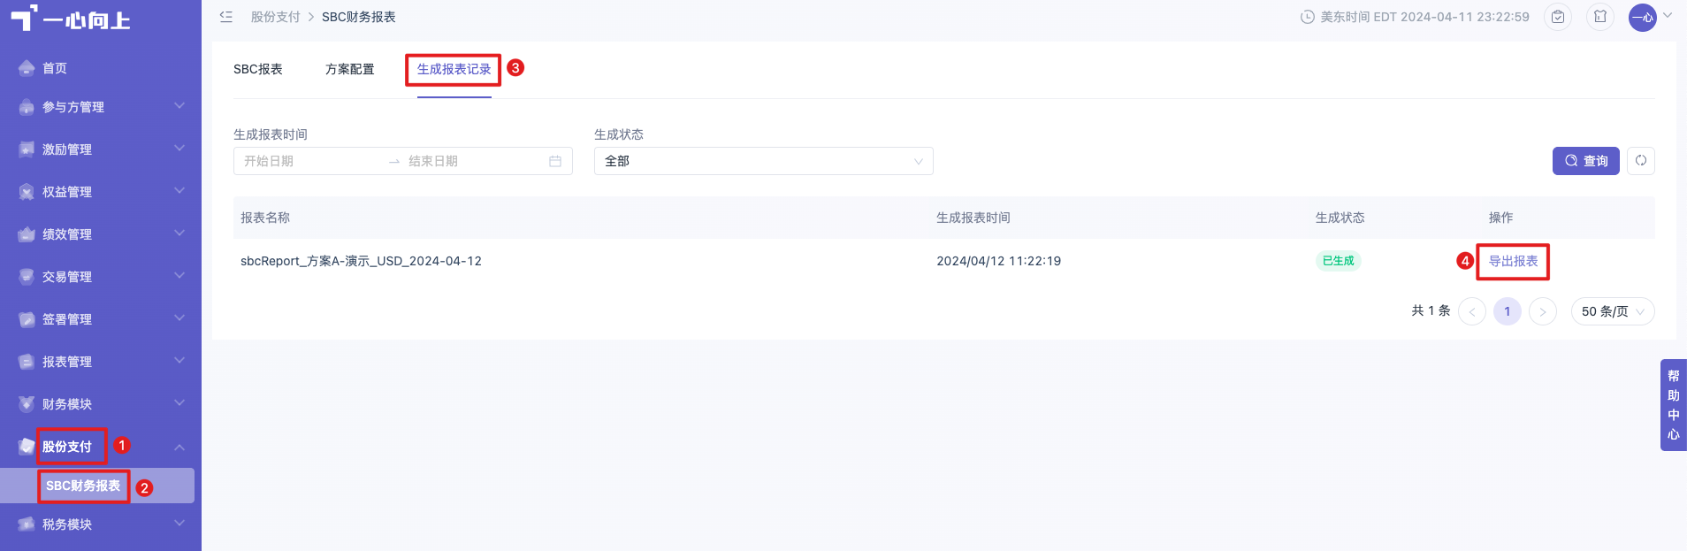Switch to the SBC报表 tab
Viewport: 1687px width, 551px height.
click(258, 69)
